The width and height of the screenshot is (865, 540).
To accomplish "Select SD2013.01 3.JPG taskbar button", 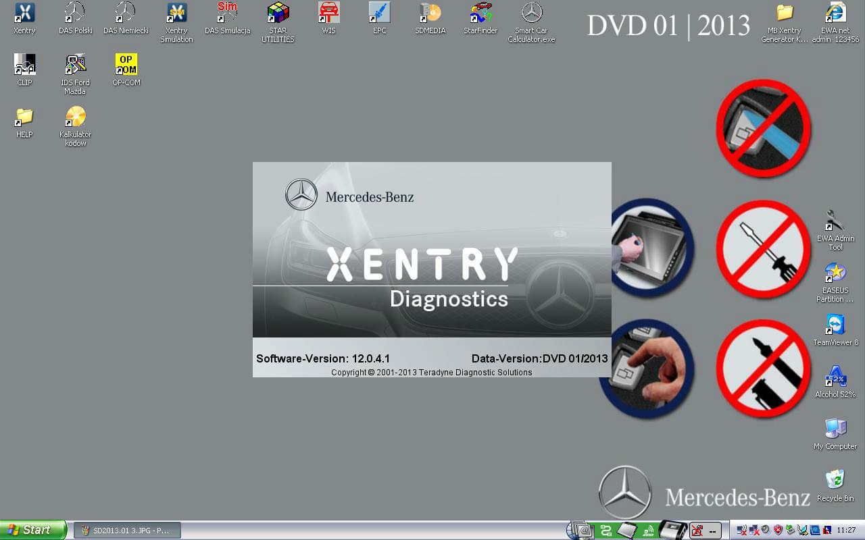I will (x=127, y=531).
